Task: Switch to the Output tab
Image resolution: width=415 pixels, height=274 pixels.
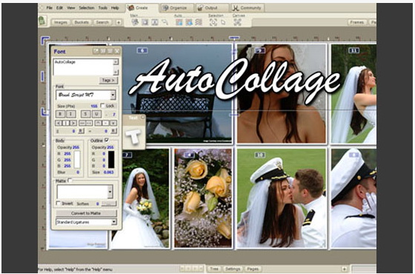Action: click(212, 8)
